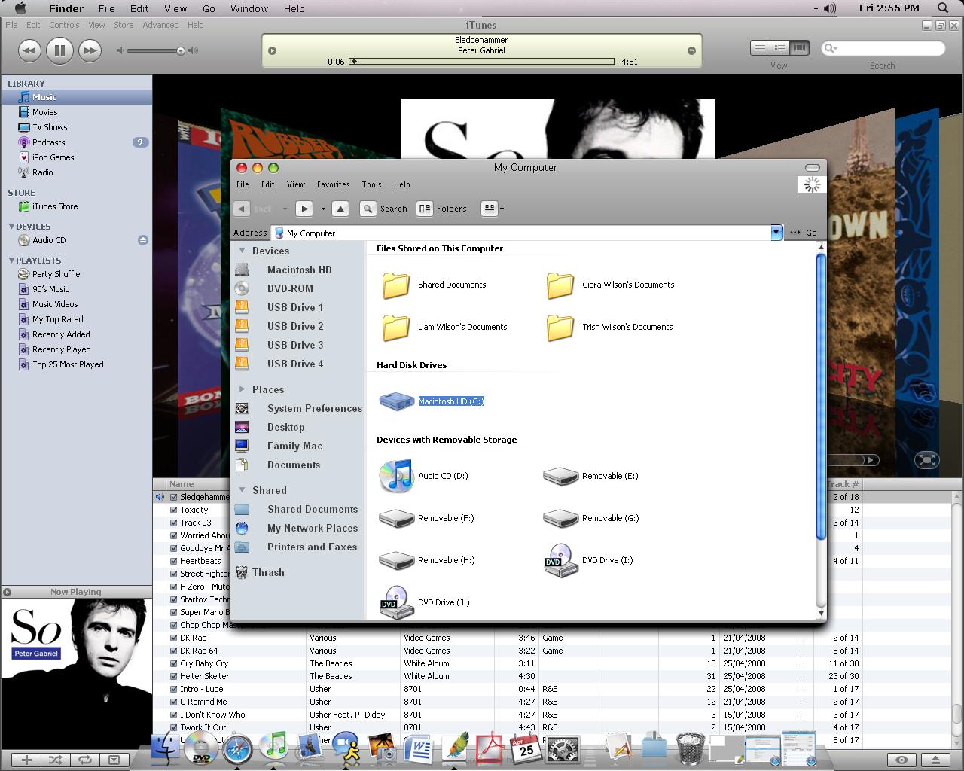Open the Macintosh HD (C:) drive icon
The image size is (964, 771).
396,401
